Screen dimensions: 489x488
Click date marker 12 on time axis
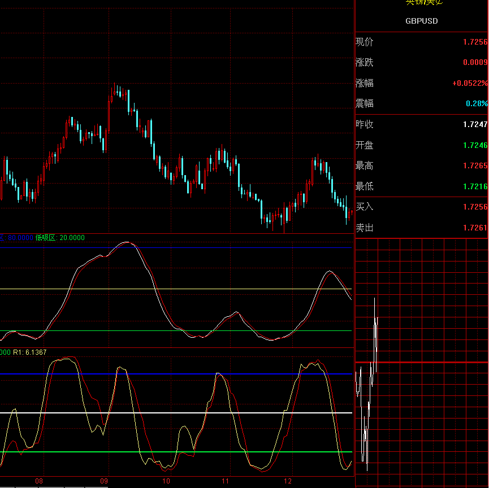(287, 482)
